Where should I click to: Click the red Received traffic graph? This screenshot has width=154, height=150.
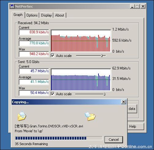pyautogui.click(x=81, y=41)
